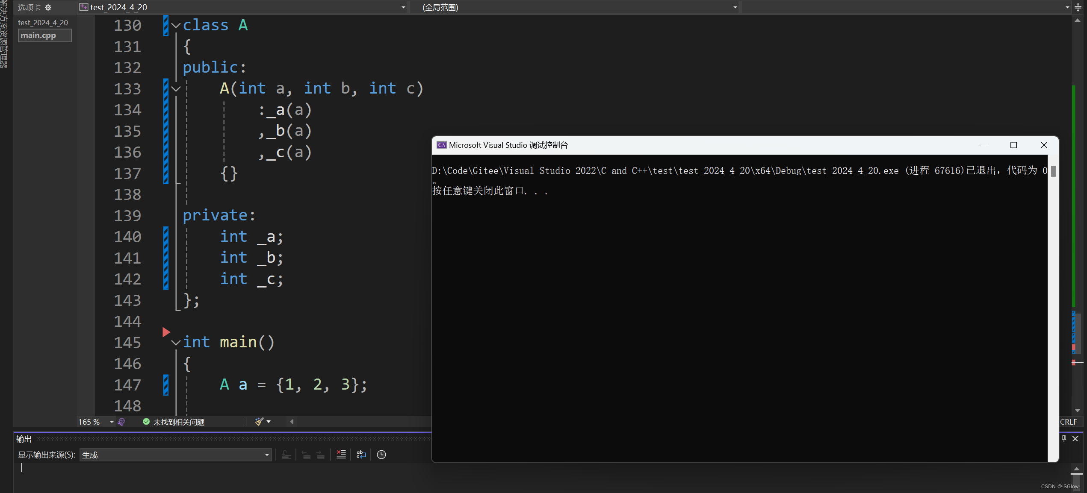Click the red breakpoint marker at line 145
This screenshot has width=1087, height=493.
166,332
